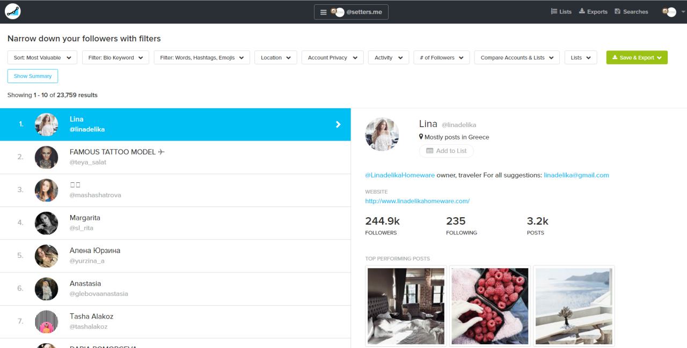Image resolution: width=687 pixels, height=348 pixels.
Task: Open the # of Followers filter
Action: coord(442,57)
